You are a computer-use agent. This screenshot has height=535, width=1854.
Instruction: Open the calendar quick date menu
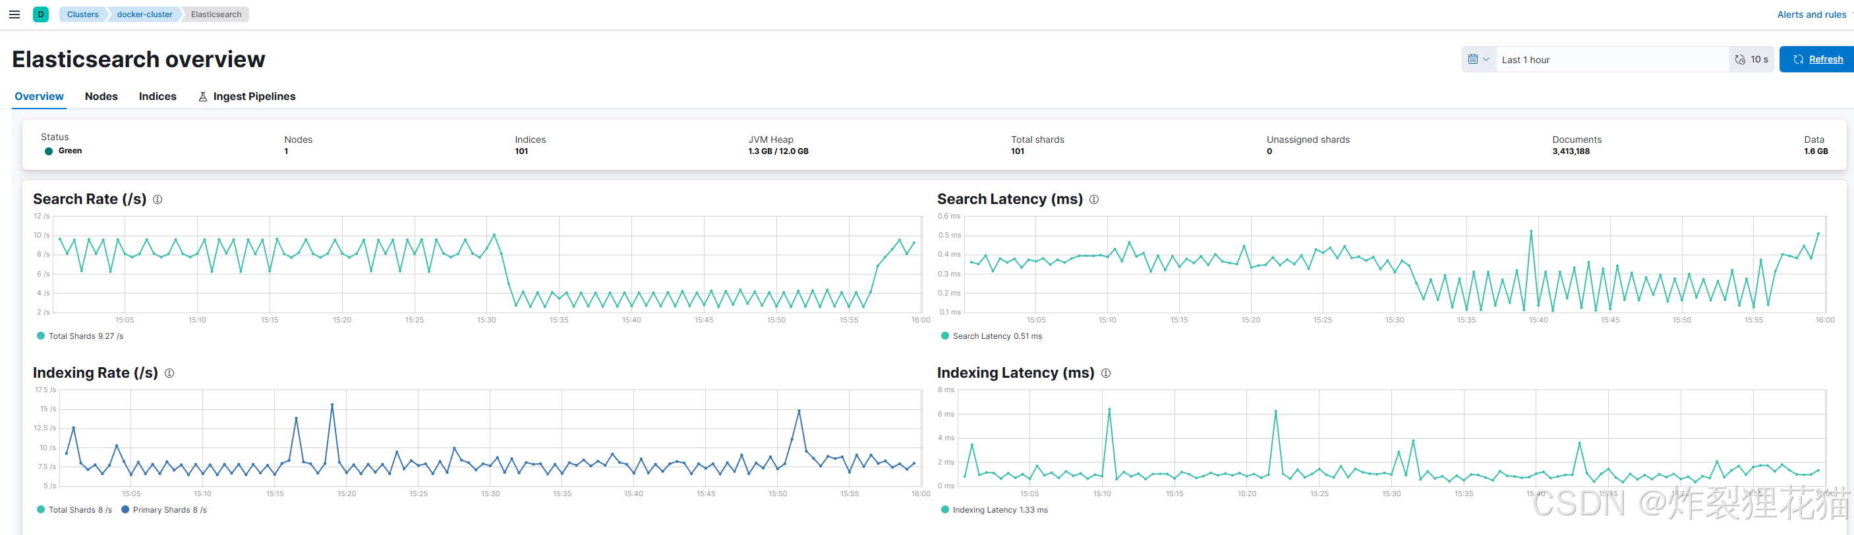click(1479, 60)
